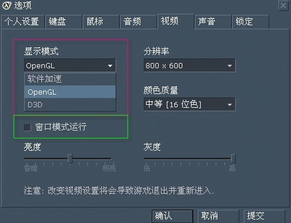This screenshot has height=223, width=291.
Task: Switch to the 个人设置 tab
Action: click(x=23, y=22)
